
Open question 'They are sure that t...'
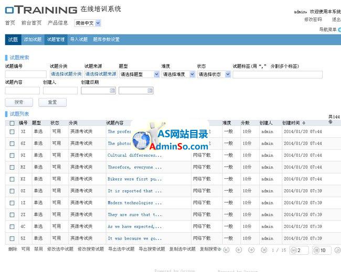click(135, 215)
